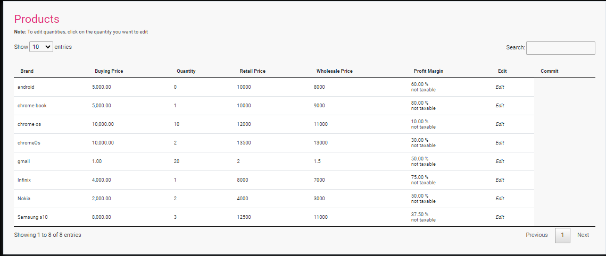Edit the Samsung s10 product
The height and width of the screenshot is (256, 606).
tap(500, 217)
